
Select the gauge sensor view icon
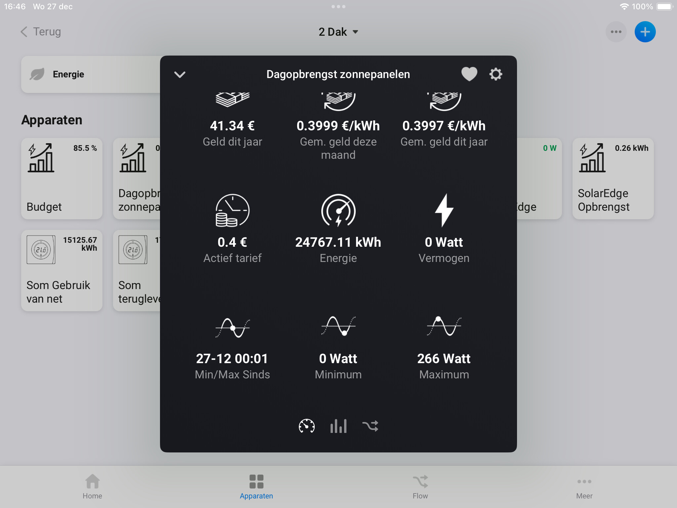tap(306, 426)
